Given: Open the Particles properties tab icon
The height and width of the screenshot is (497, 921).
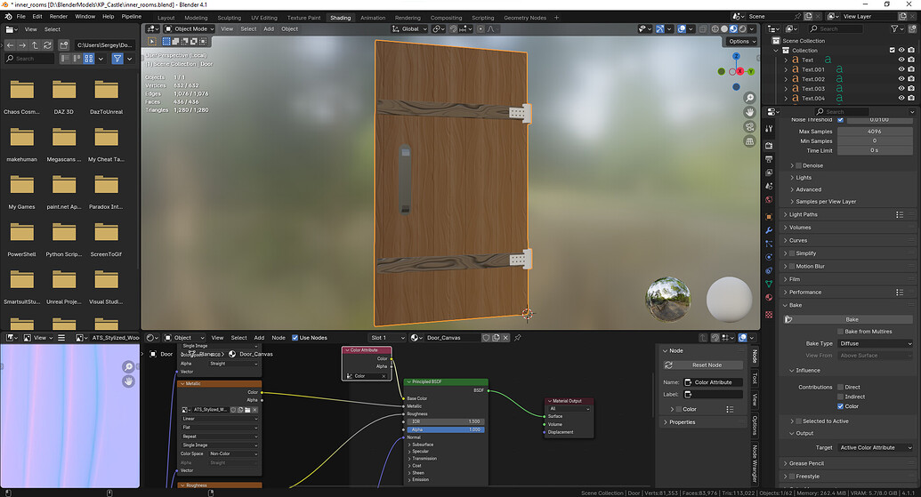Looking at the screenshot, I should pyautogui.click(x=769, y=244).
